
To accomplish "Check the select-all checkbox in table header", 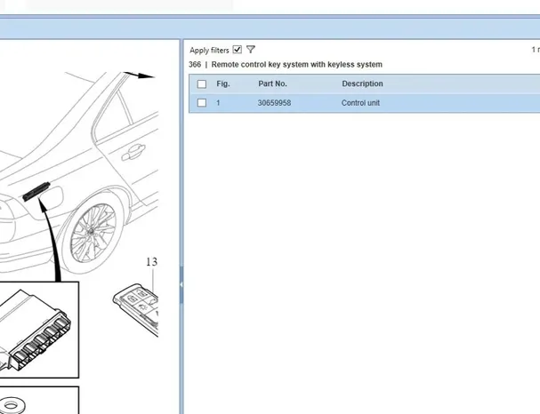I will click(202, 84).
